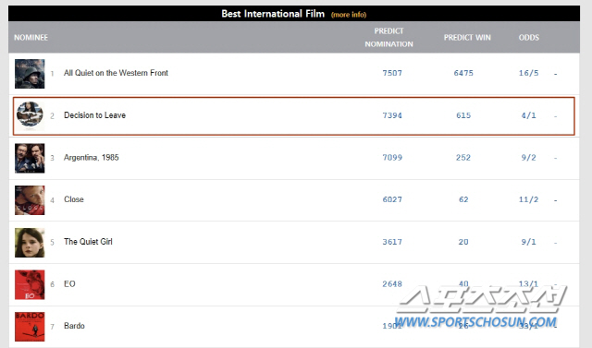Select predict win value 615
This screenshot has height=348, width=592.
[x=463, y=115]
